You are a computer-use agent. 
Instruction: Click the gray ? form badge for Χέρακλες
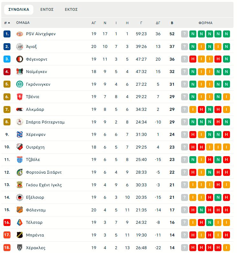point(185,248)
